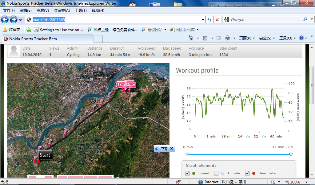This screenshot has height=185, width=315.
Task: Click the Home icon in the command bar
Action: coord(191,38)
